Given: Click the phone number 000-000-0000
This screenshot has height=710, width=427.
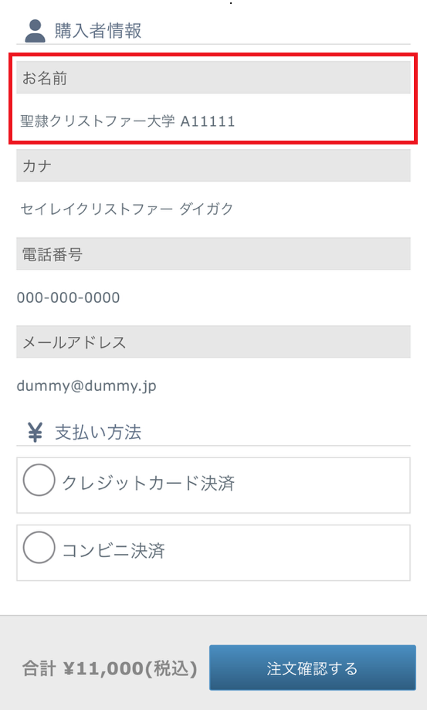Looking at the screenshot, I should (x=68, y=297).
